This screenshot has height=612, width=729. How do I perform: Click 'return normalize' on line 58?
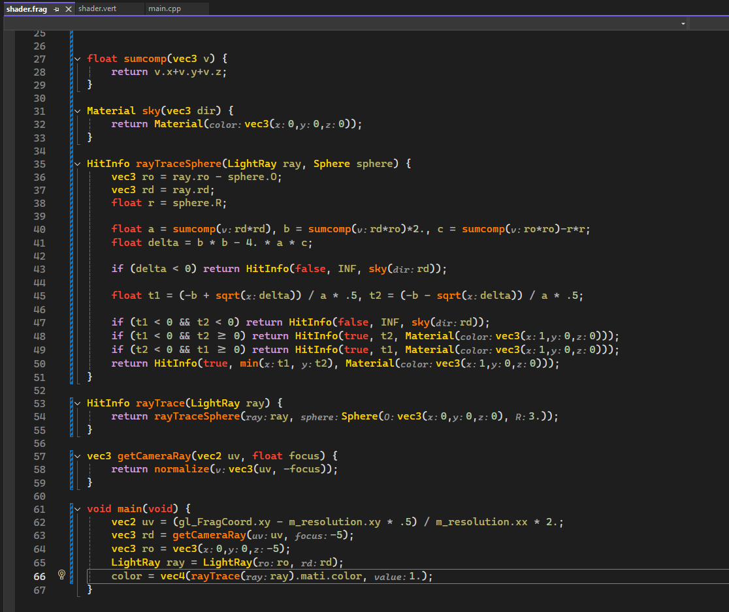160,470
